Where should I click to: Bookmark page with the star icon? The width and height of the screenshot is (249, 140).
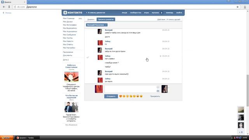[237, 7]
